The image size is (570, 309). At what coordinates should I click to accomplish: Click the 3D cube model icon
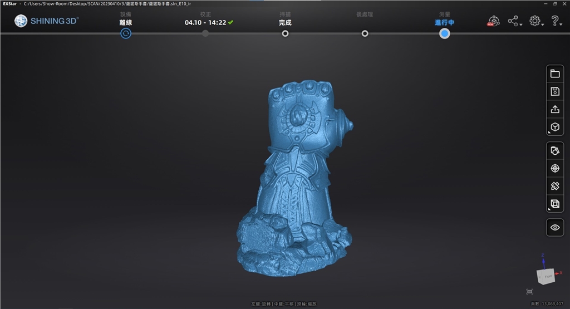[554, 127]
